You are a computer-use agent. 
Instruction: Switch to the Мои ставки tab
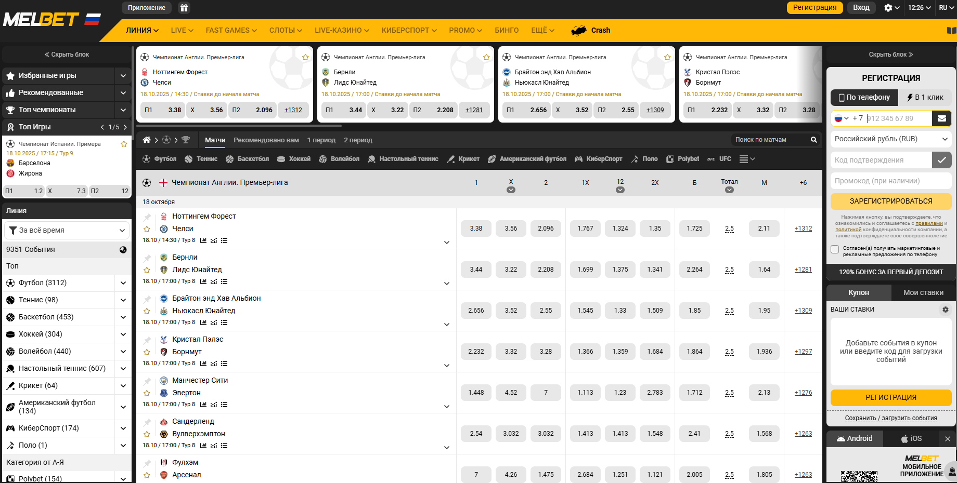point(923,292)
